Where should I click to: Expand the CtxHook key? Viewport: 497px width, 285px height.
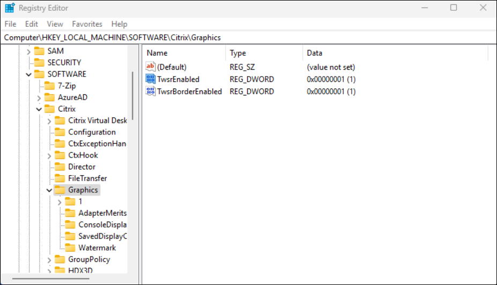click(x=49, y=155)
